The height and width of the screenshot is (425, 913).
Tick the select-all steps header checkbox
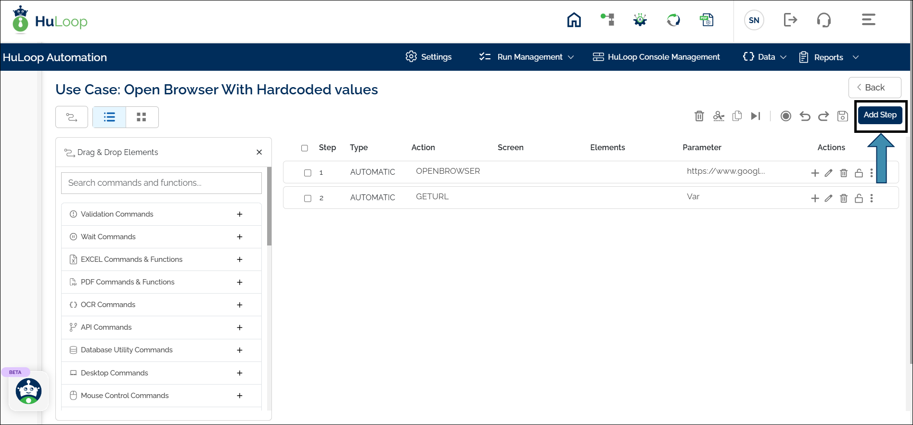coord(305,148)
